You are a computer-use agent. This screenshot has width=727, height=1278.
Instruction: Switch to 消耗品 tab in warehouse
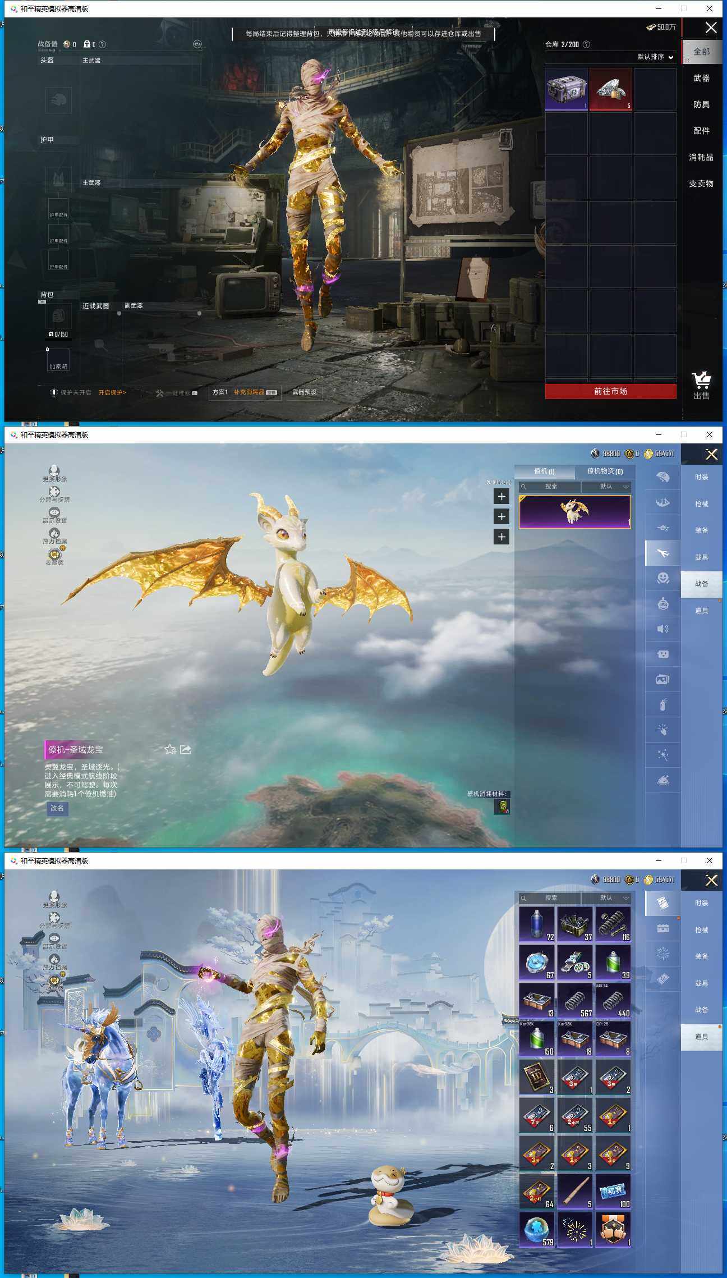point(701,157)
